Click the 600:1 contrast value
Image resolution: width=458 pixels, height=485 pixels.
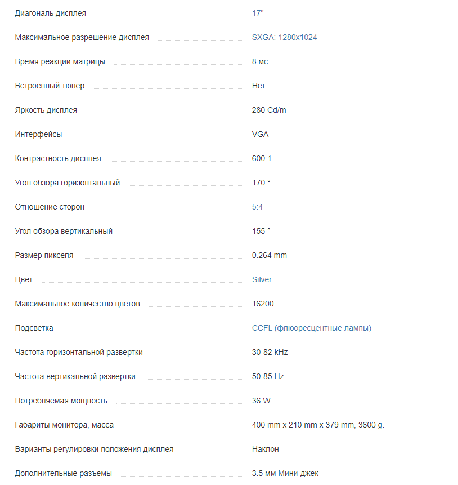[262, 158]
